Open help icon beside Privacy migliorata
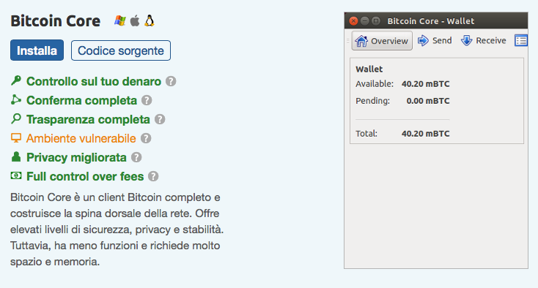The width and height of the screenshot is (538, 288). [x=136, y=157]
